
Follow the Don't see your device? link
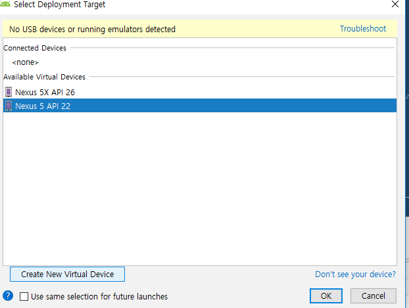tap(355, 275)
